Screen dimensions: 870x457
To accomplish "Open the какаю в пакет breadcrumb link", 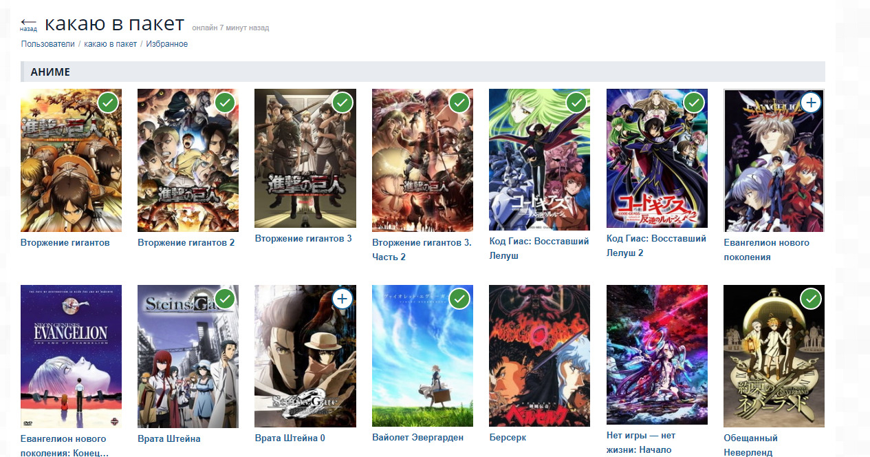I will point(110,44).
